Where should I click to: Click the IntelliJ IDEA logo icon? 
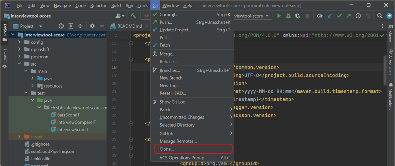pyautogui.click(x=7, y=5)
